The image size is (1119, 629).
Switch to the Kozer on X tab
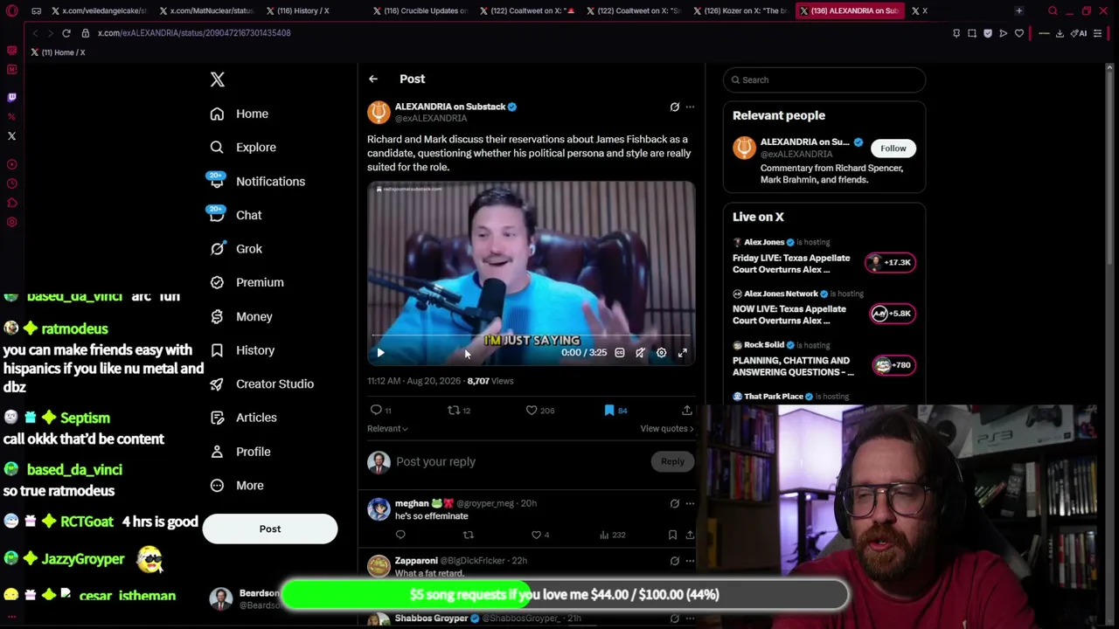[741, 10]
